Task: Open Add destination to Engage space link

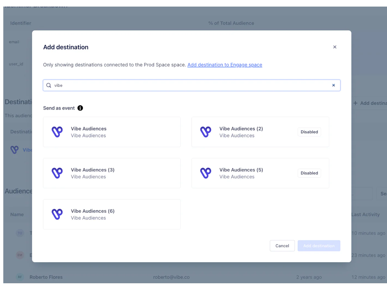Action: click(x=225, y=65)
